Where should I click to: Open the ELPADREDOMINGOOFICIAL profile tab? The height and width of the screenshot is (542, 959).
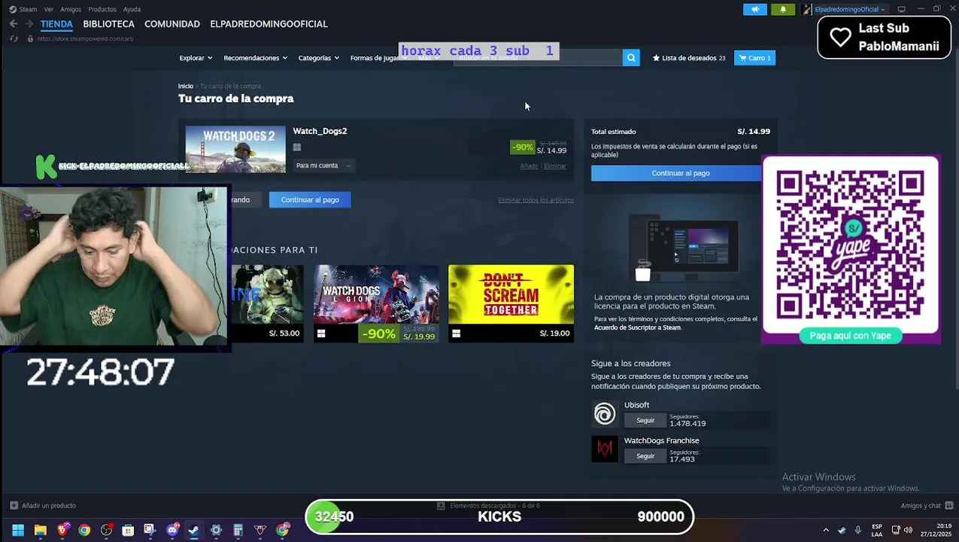[x=269, y=24]
